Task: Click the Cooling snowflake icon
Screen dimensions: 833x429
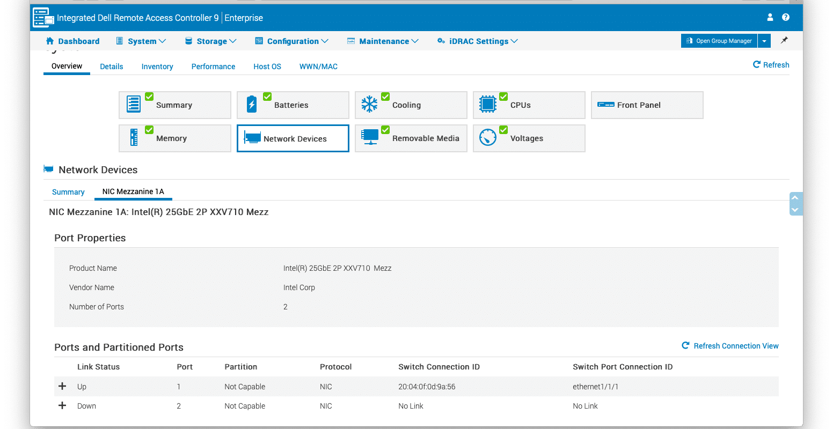Action: (x=369, y=104)
